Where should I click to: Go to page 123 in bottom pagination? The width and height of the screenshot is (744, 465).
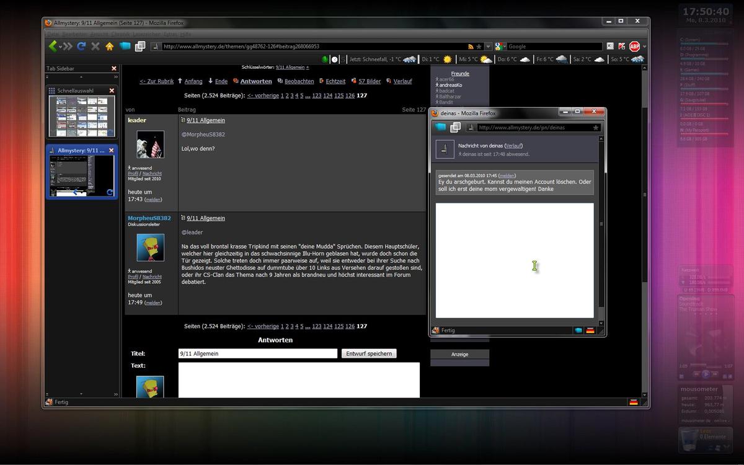(x=317, y=326)
